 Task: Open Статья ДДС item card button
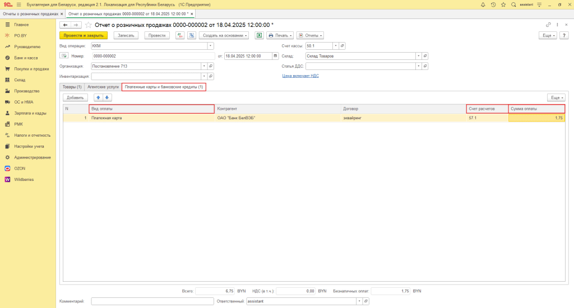(425, 66)
